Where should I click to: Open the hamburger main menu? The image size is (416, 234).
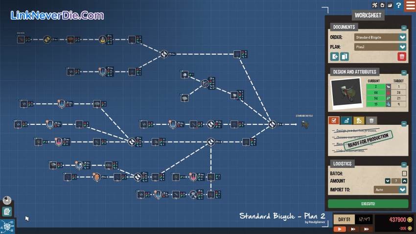tap(410, 5)
